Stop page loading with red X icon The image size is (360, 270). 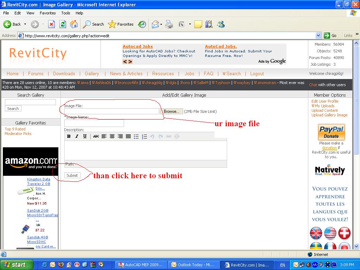(x=51, y=24)
